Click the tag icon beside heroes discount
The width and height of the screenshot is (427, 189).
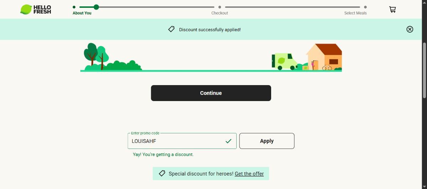point(162,173)
